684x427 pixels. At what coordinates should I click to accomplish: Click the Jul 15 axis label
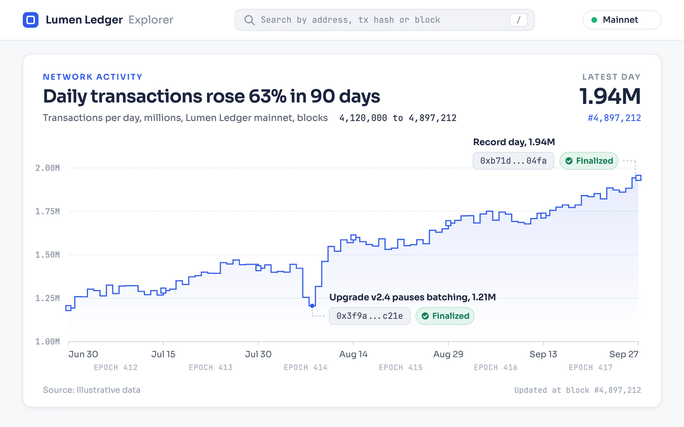[x=163, y=354]
